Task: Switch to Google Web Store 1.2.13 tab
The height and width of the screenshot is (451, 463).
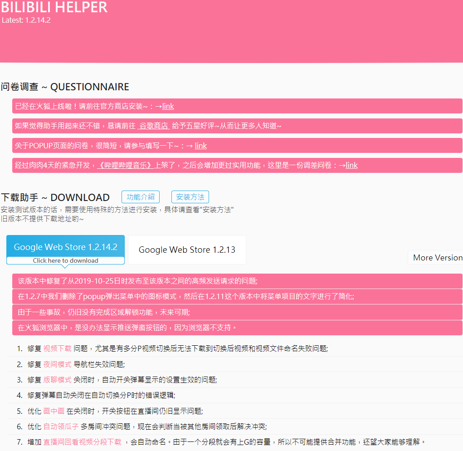Action: click(x=187, y=250)
